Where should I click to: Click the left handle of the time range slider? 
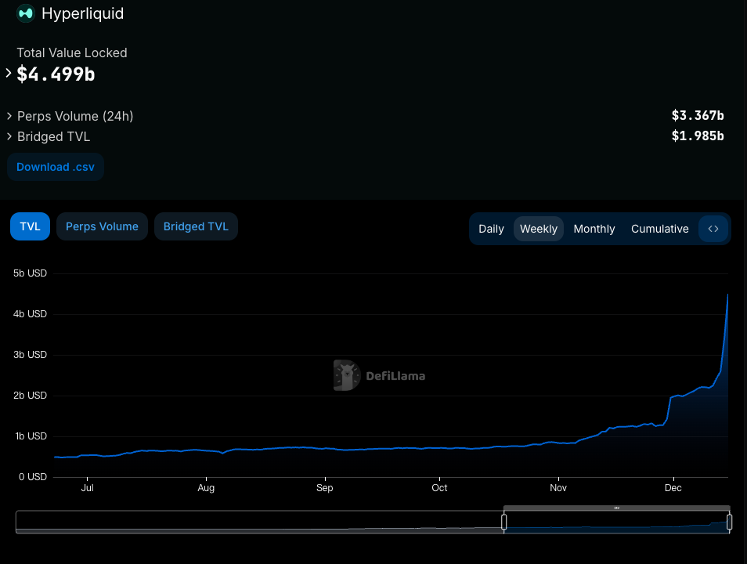(504, 522)
